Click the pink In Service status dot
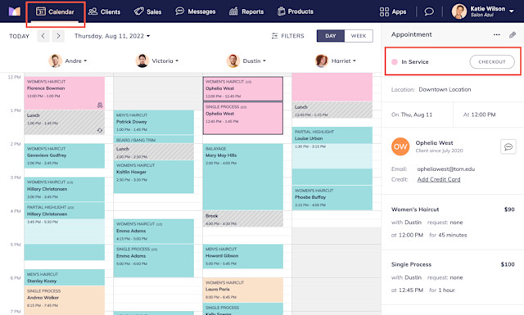 point(395,62)
